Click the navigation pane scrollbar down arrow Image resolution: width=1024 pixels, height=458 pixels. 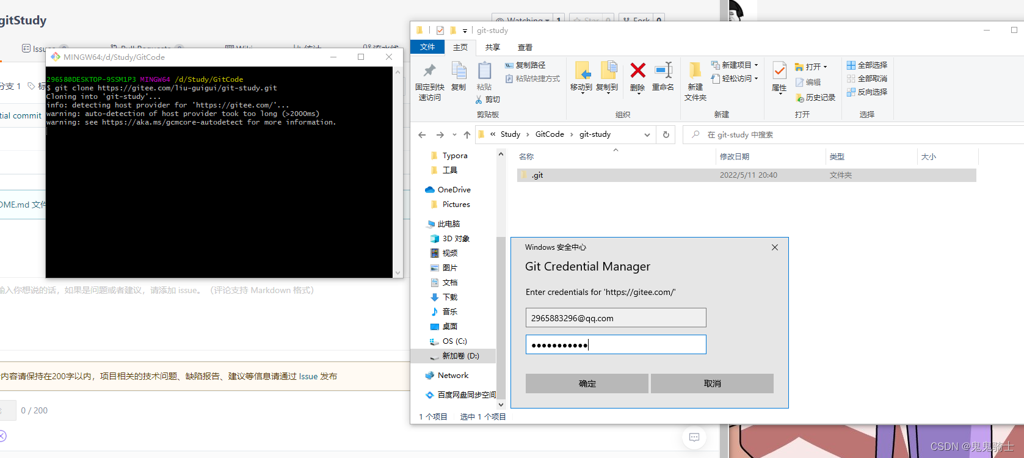pos(501,404)
